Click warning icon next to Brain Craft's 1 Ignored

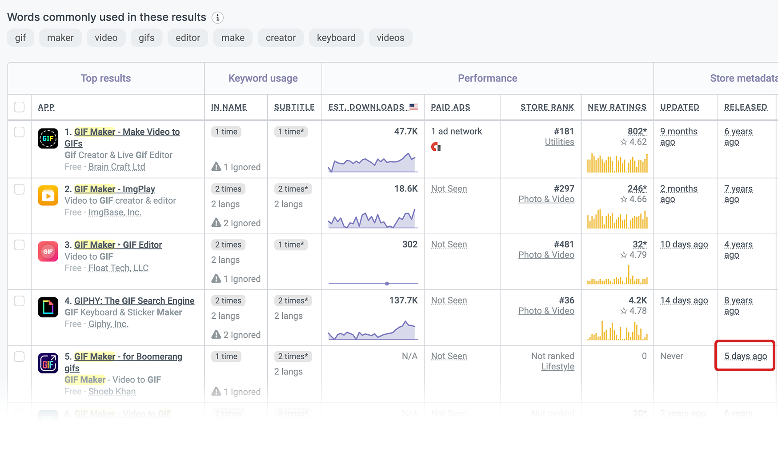click(216, 167)
